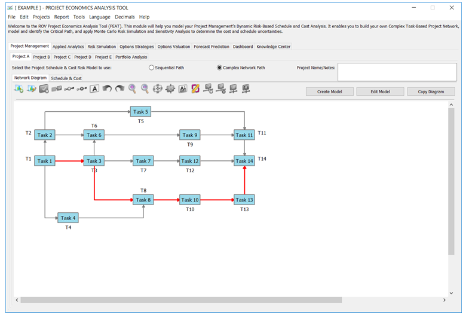Image resolution: width=469 pixels, height=317 pixels.
Task: Click the edit-chart pencil icon in the toolbar
Action: [31, 89]
